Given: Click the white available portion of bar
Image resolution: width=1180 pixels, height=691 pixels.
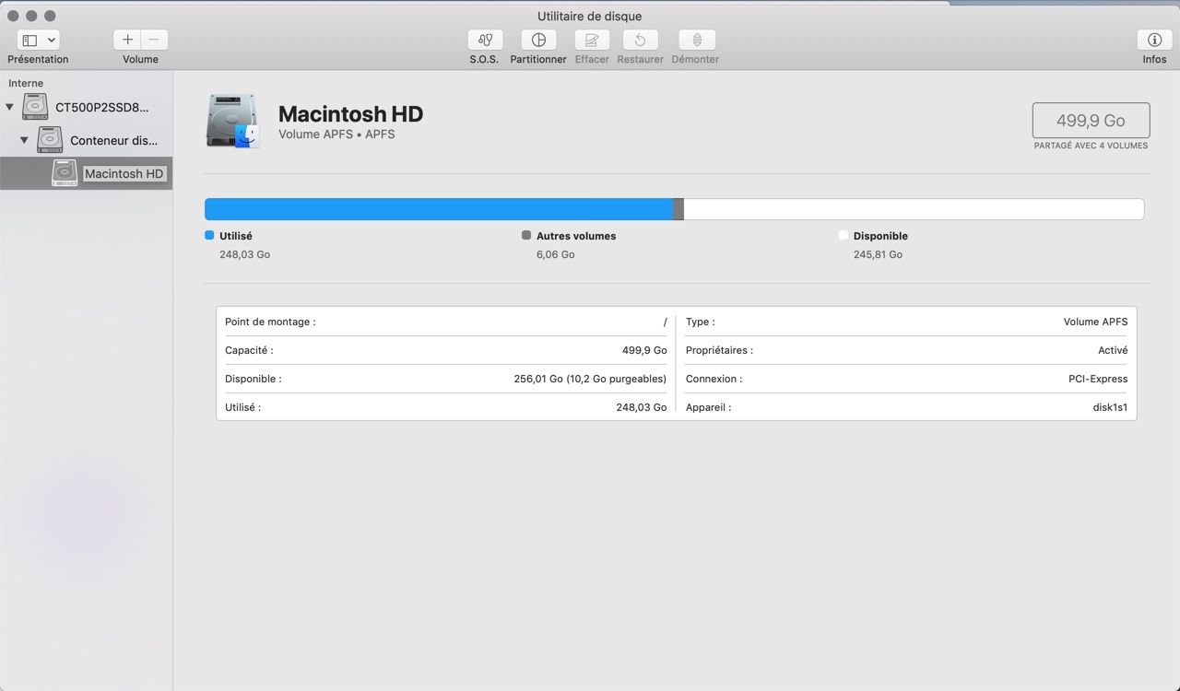Looking at the screenshot, I should pyautogui.click(x=914, y=209).
